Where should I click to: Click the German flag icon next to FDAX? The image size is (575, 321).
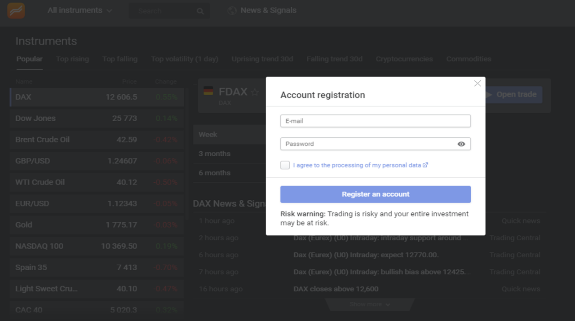click(x=208, y=91)
